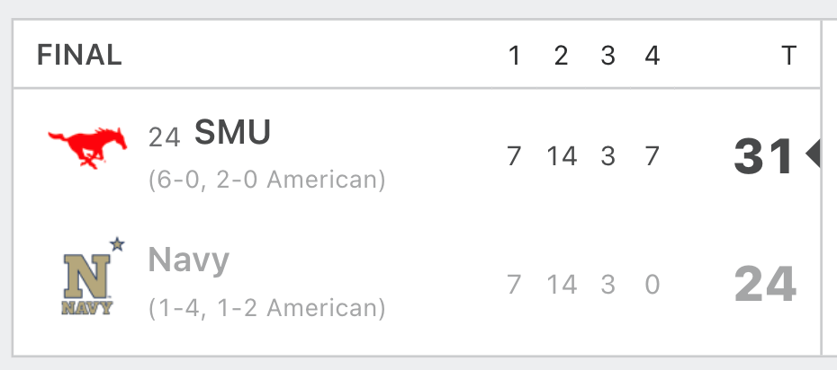Image resolution: width=837 pixels, height=370 pixels.
Task: Click the quarter 3 column header
Action: point(608,56)
